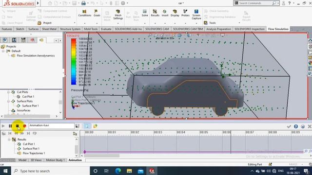The width and height of the screenshot is (312, 175).
Task: Open the Options gear icon
Action: click(x=123, y=3)
